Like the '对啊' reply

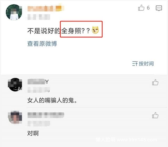[x=155, y=115]
